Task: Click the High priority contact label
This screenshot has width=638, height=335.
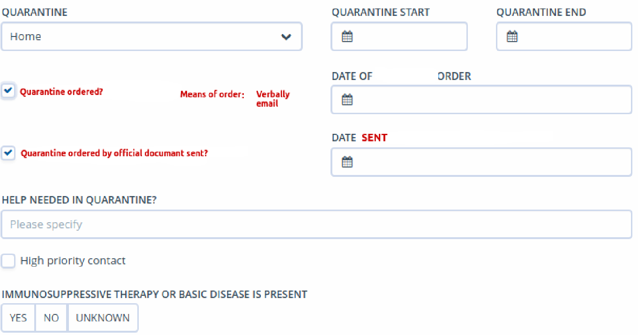Action: tap(73, 261)
